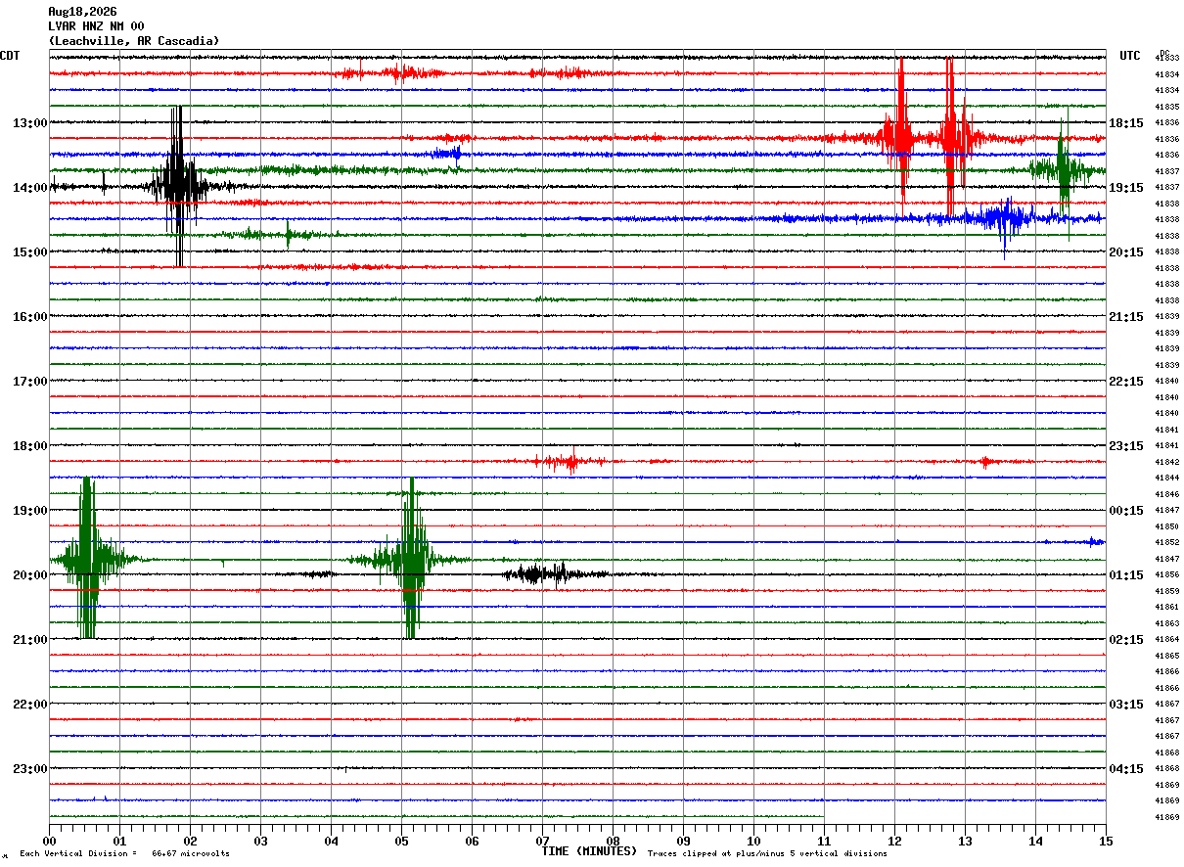The image size is (1184, 867).
Task: Select the '01:15' UTC time label
Action: (1126, 575)
